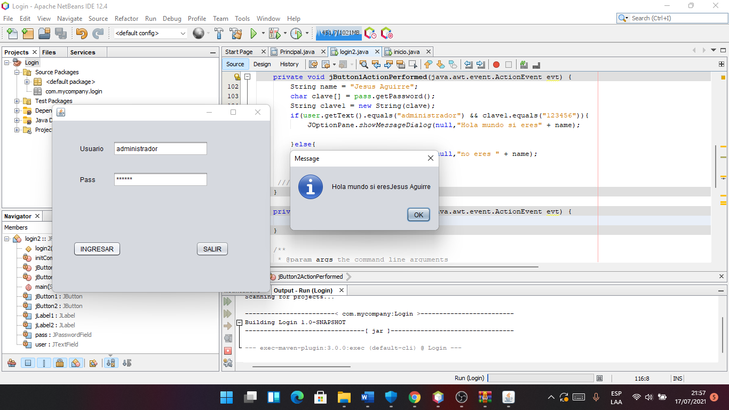The width and height of the screenshot is (729, 410).
Task: Collapse the Source Packages node
Action: click(x=17, y=72)
